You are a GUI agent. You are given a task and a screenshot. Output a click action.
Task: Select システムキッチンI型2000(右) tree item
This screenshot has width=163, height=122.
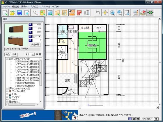coord(27,67)
